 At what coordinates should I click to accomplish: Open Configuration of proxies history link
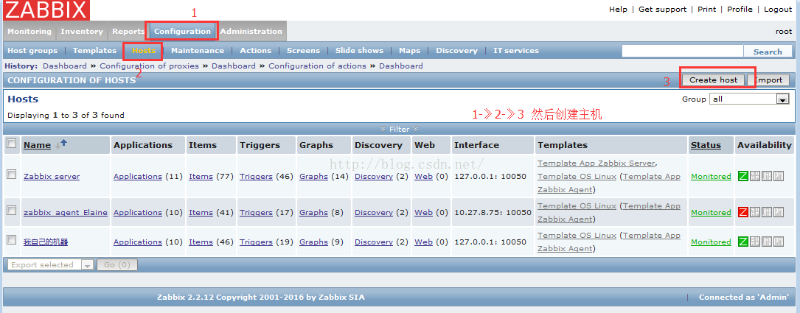click(150, 66)
